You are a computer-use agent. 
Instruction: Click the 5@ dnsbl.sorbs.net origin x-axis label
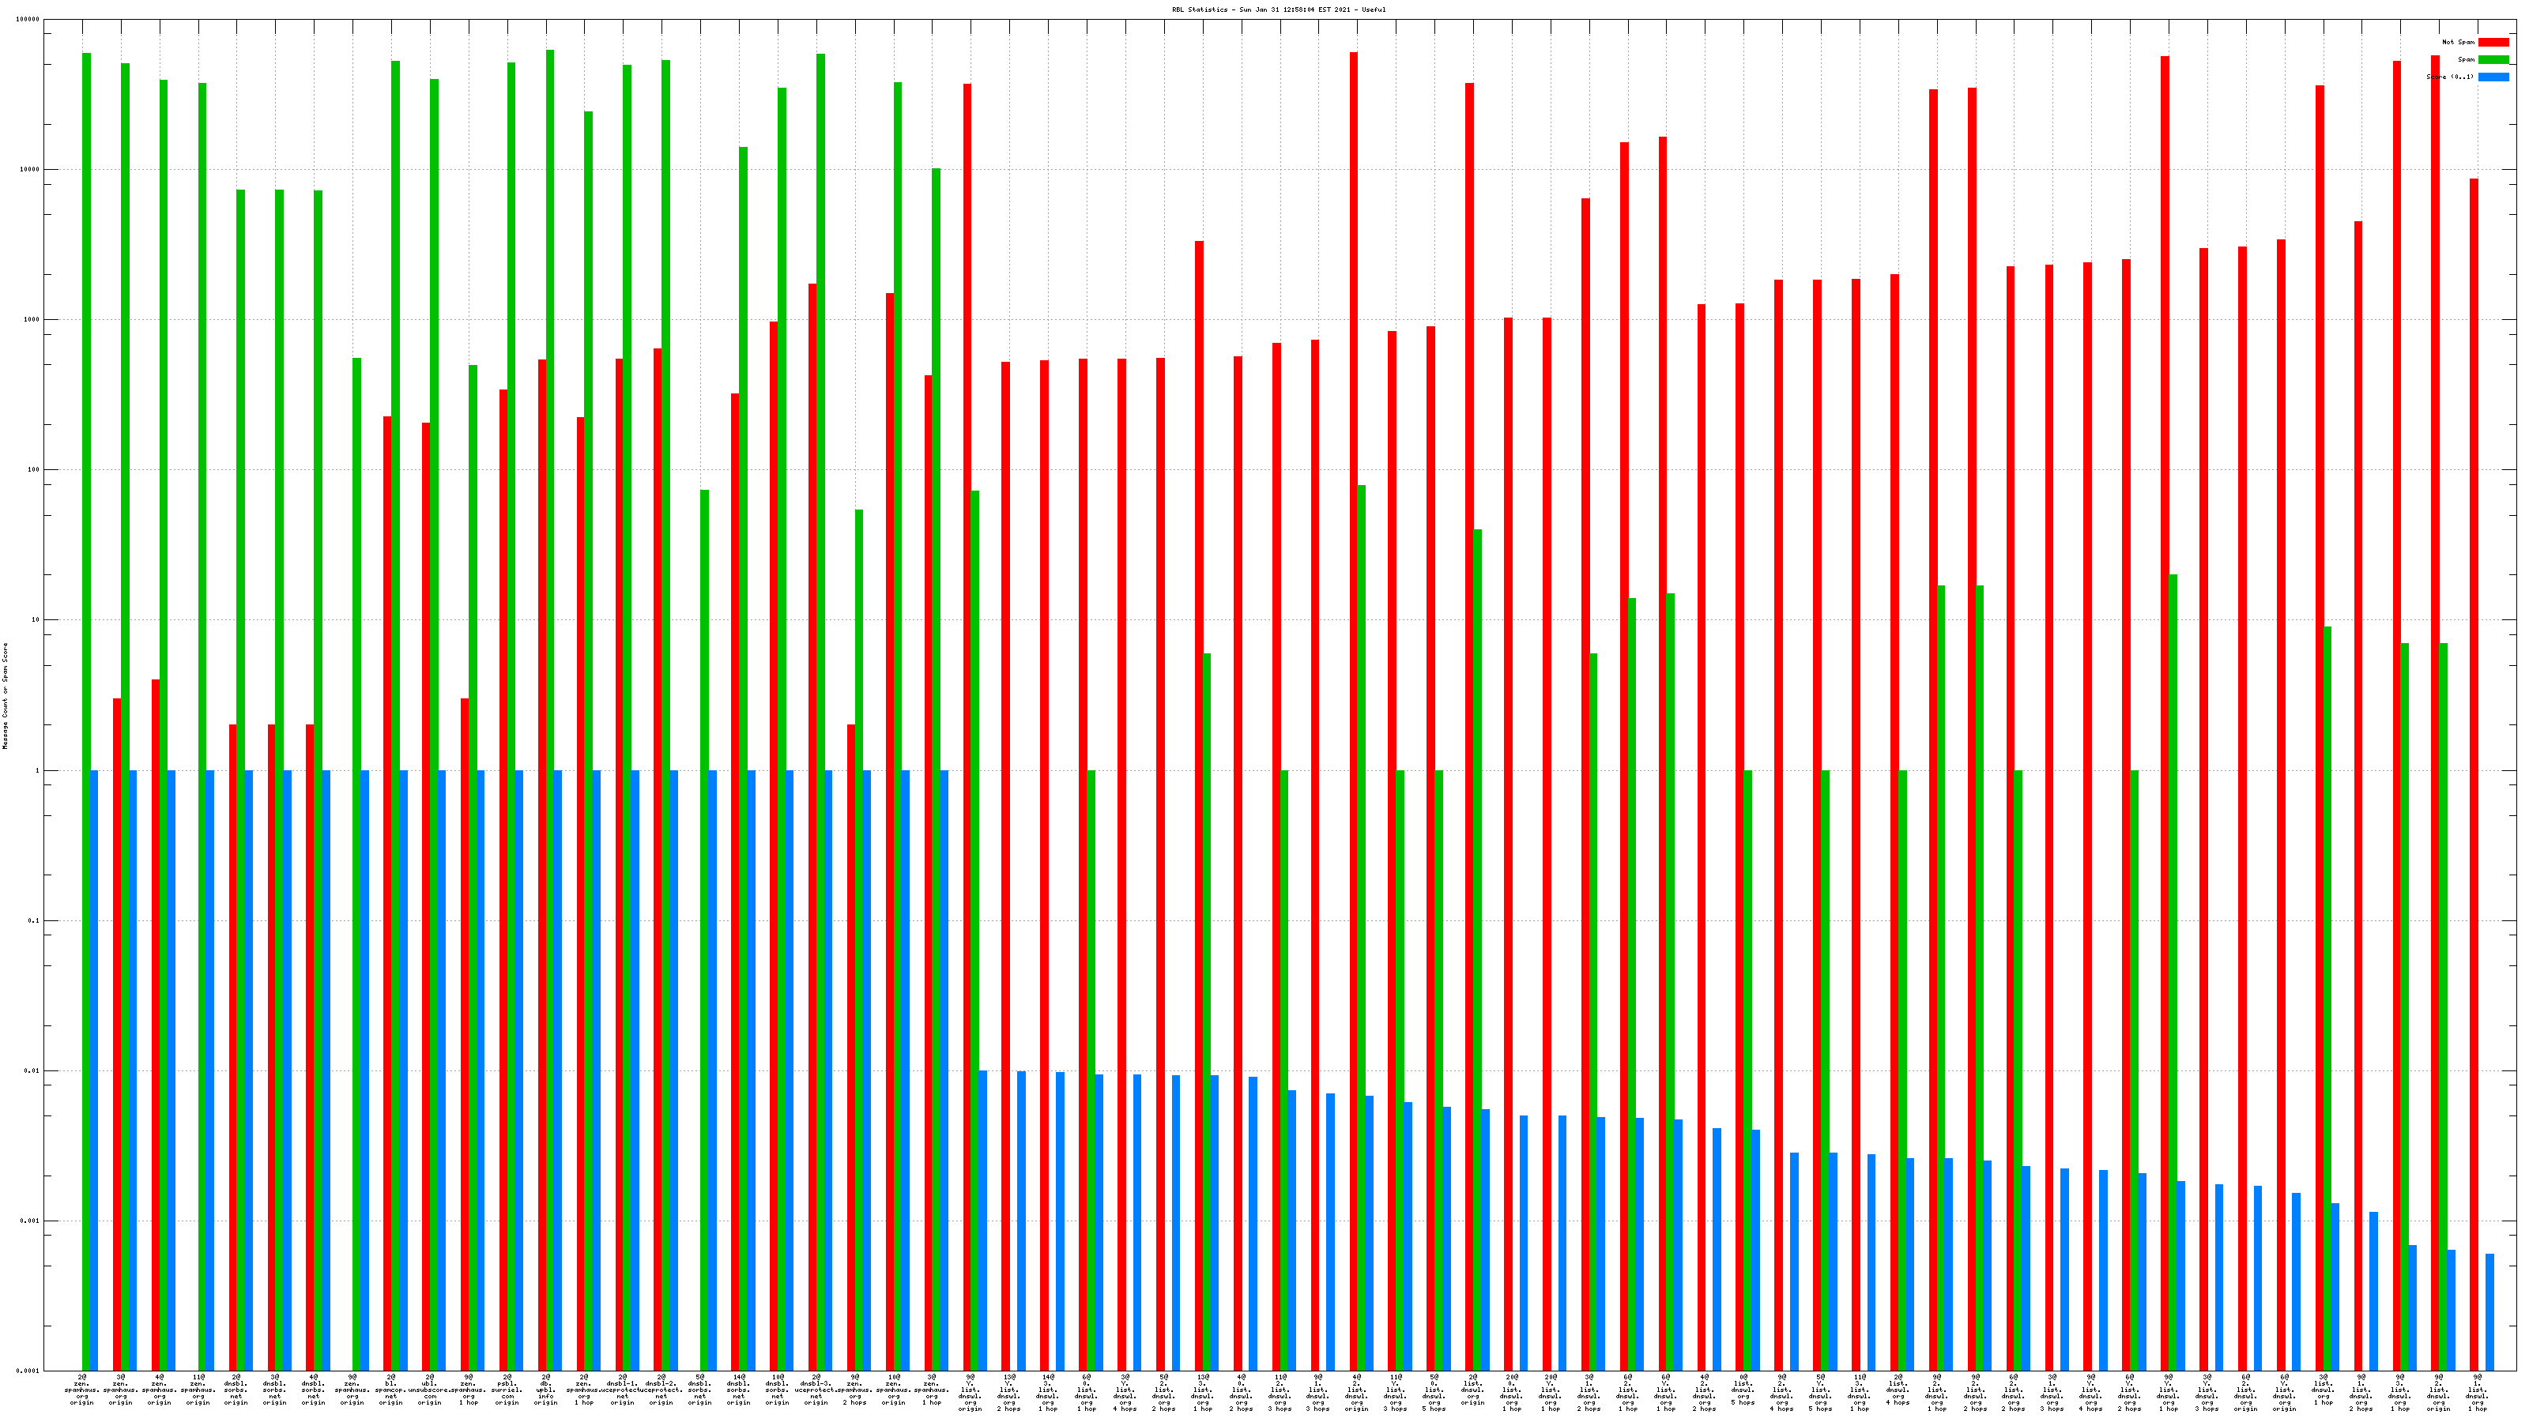700,1390
